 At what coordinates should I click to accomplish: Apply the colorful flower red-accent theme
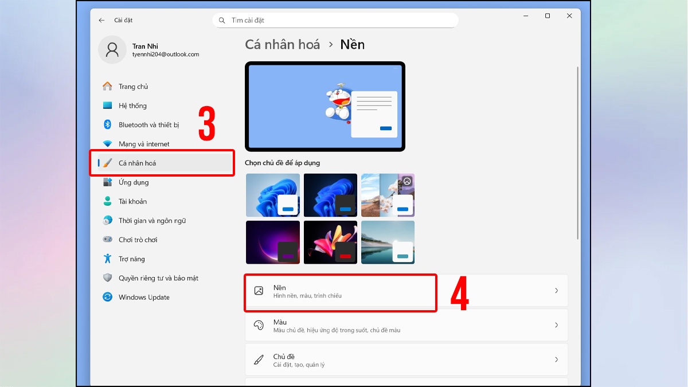pyautogui.click(x=330, y=242)
